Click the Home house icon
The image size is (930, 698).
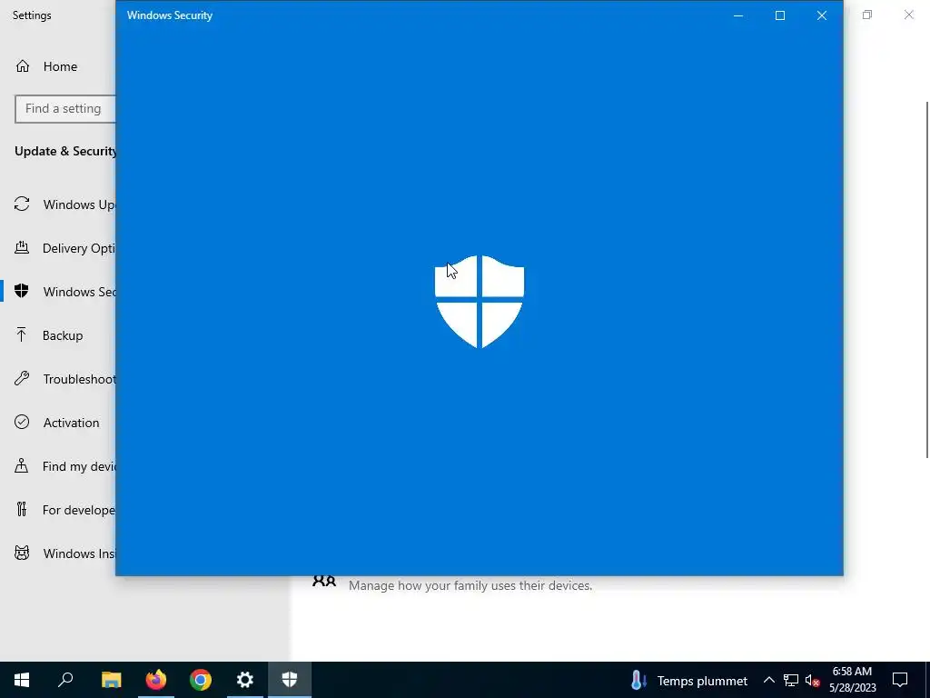[23, 65]
